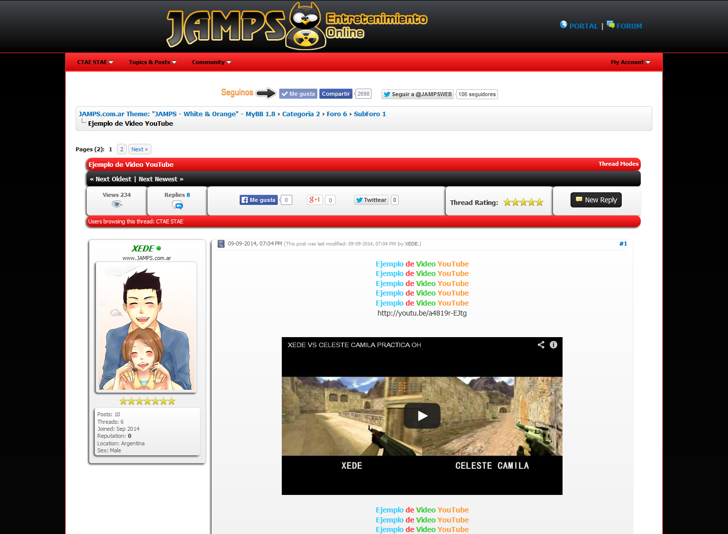This screenshot has height=534, width=728.
Task: Play the embedded YouTube video
Action: (422, 416)
